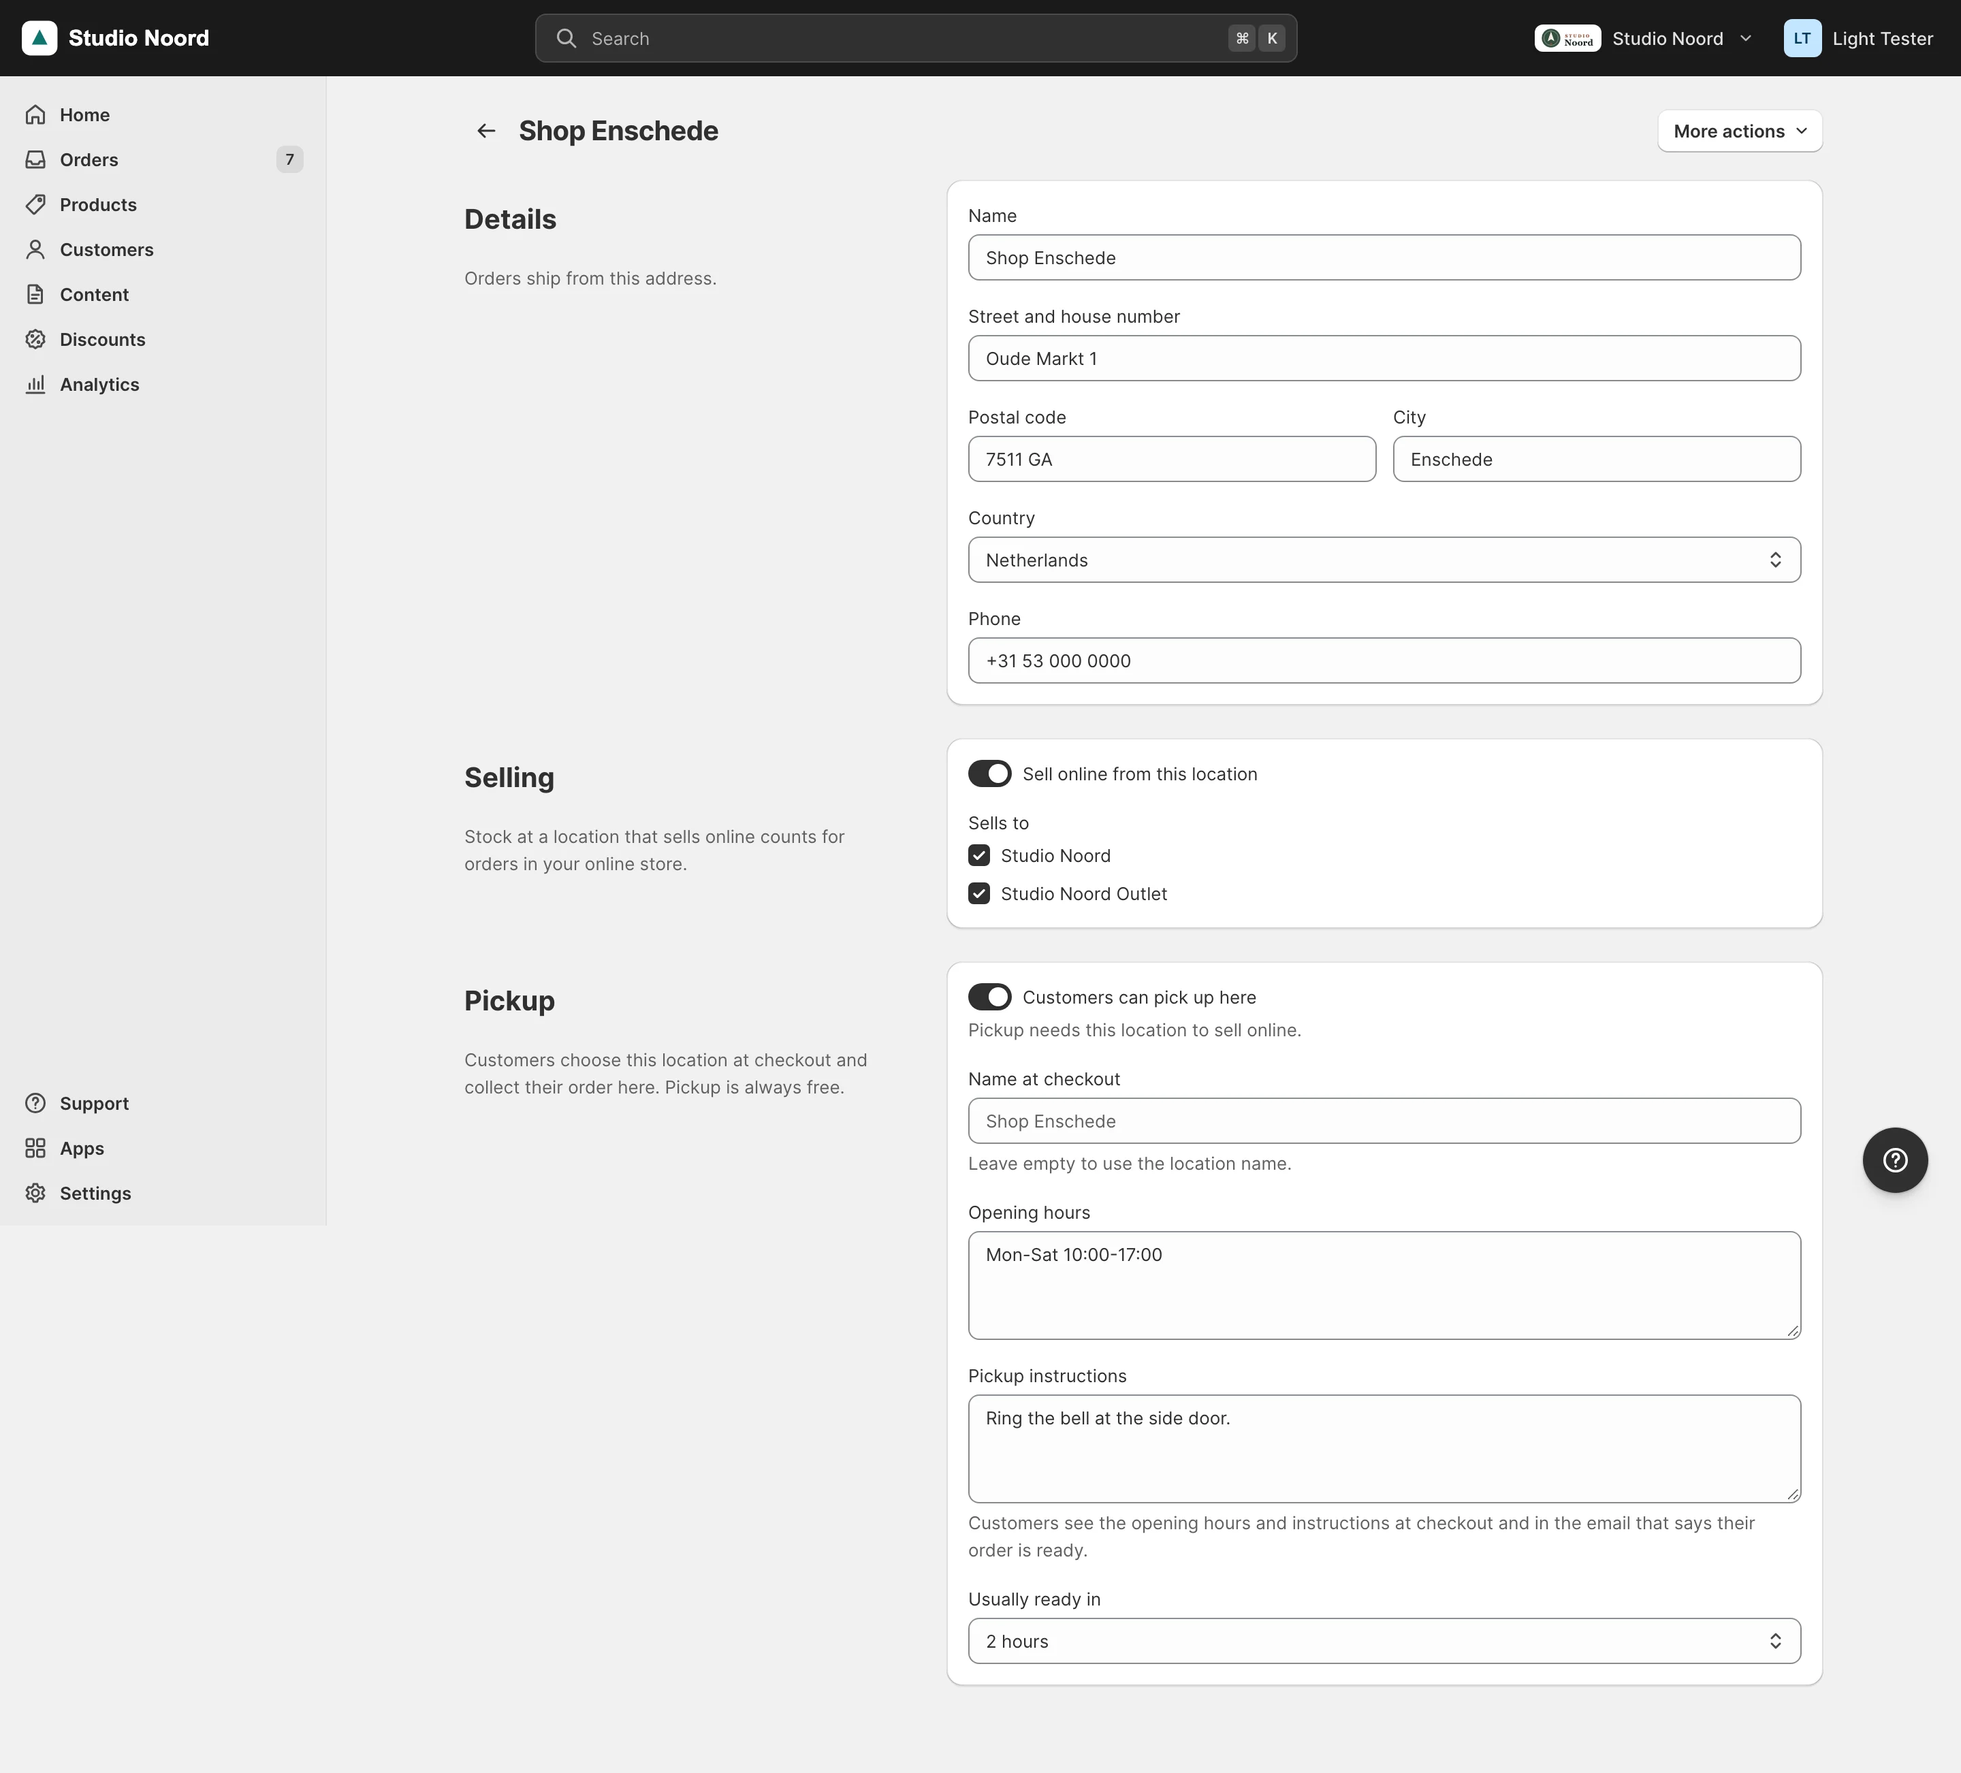
Task: Click the Orders count badge 7
Action: [289, 159]
